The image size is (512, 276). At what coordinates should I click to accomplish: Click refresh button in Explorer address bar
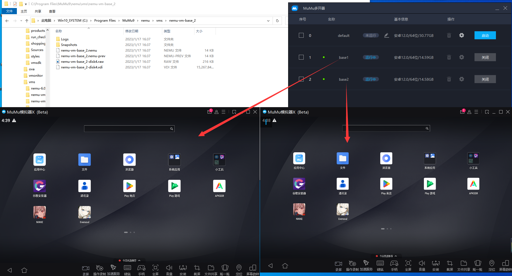(x=277, y=21)
